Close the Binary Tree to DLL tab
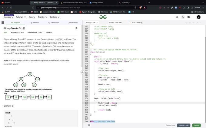Image resolution: width=206 pixels, height=128 pixels. 57,3
